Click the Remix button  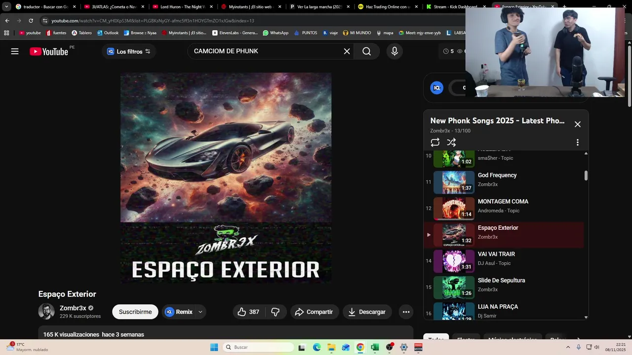coord(179,312)
